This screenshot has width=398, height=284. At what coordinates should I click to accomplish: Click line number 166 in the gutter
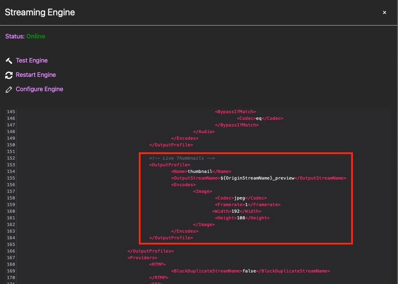[11, 251]
